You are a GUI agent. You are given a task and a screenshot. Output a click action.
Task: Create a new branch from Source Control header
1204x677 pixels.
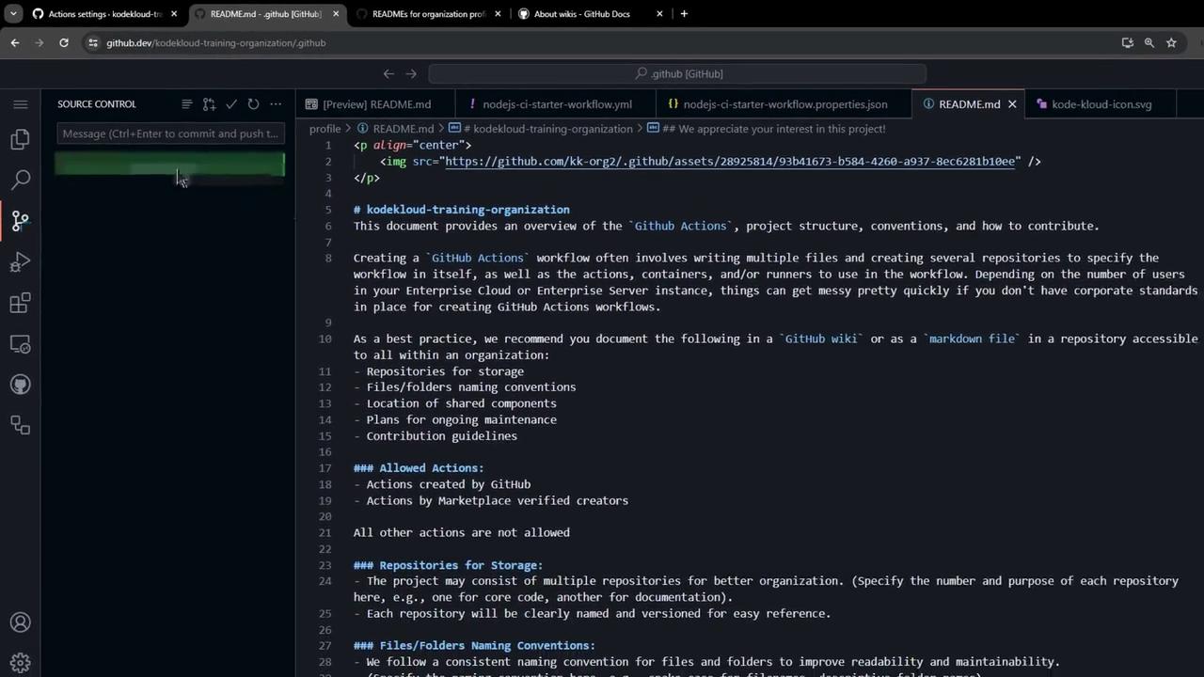(209, 104)
